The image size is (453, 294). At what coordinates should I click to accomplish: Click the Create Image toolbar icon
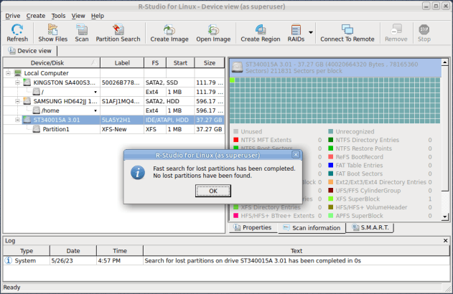tap(169, 33)
